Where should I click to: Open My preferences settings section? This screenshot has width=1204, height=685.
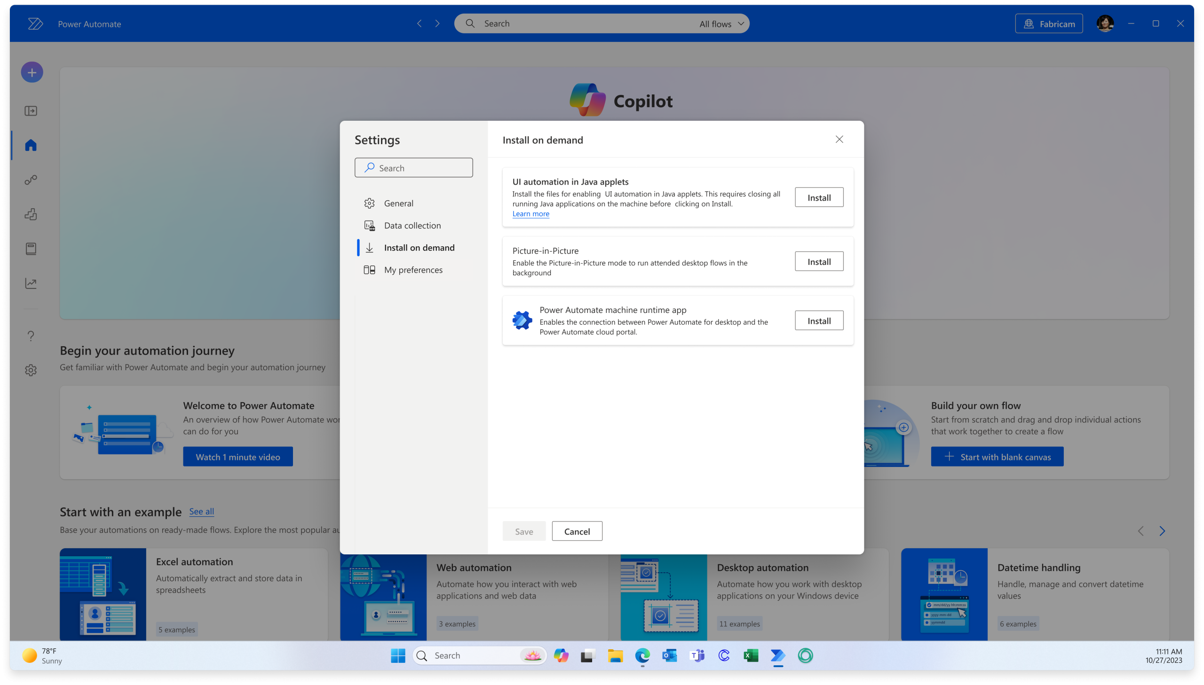pyautogui.click(x=413, y=270)
